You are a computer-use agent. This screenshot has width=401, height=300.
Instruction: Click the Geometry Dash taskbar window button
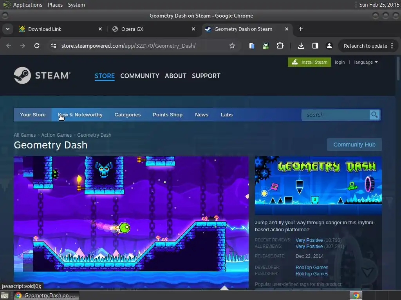point(46,295)
